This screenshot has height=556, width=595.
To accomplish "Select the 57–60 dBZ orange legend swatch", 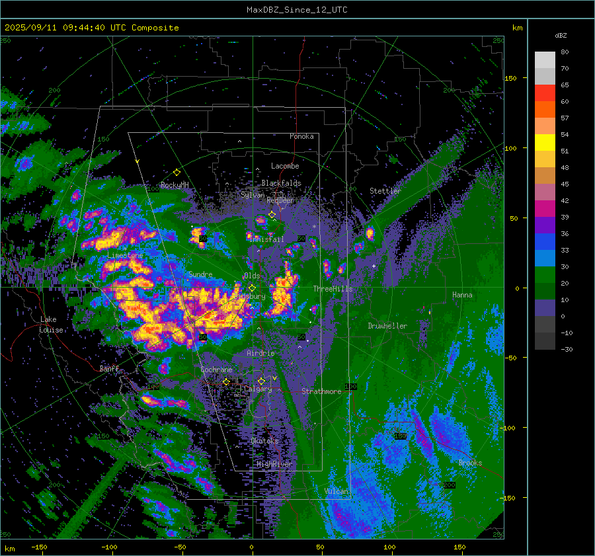I will (x=545, y=109).
